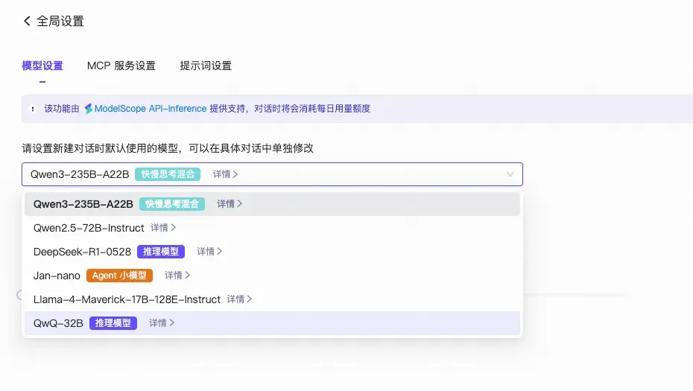Collapse the model dropdown with its arrow
This screenshot has width=693, height=391.
(x=510, y=174)
